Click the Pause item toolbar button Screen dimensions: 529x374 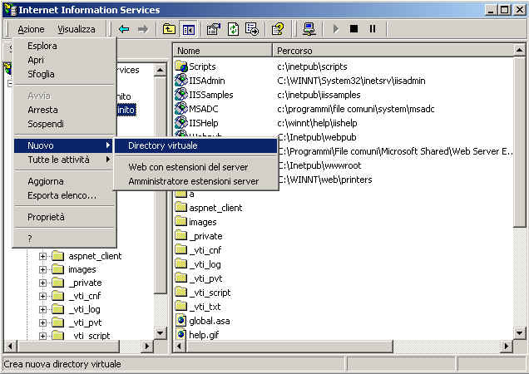click(373, 28)
